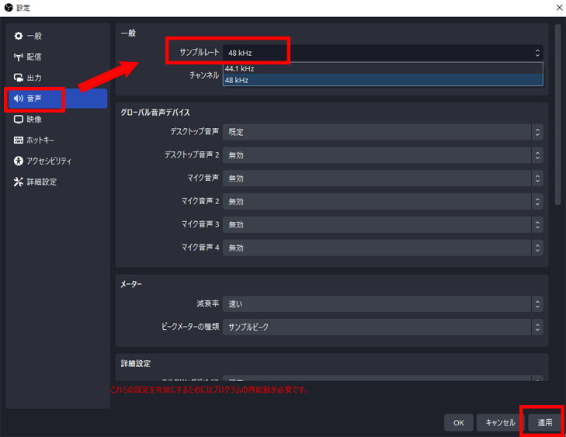Click the arrow of ピークメーターの種類 combo
The width and height of the screenshot is (566, 437).
(537, 327)
